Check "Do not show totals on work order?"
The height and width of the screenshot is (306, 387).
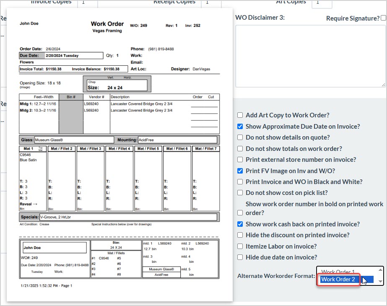[x=240, y=148]
